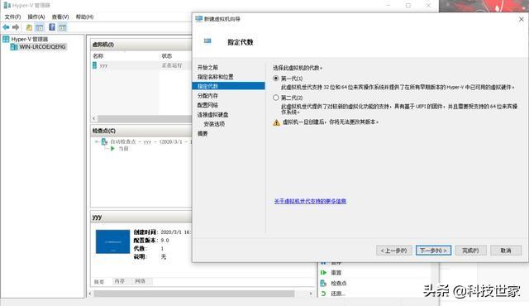Select 第一代(1) radio button

pyautogui.click(x=276, y=79)
